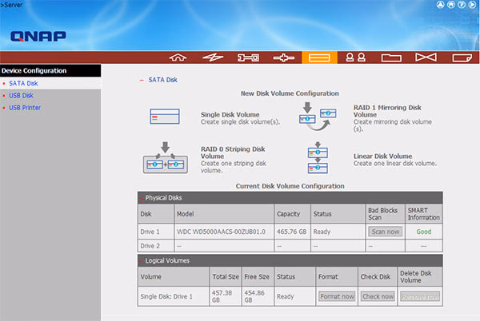
Task: Click total size 457.38 GB
Action: coord(222,296)
